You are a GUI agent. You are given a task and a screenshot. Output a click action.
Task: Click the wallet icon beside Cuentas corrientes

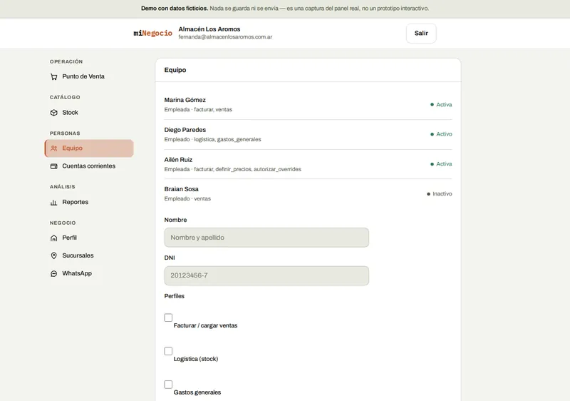click(x=54, y=166)
